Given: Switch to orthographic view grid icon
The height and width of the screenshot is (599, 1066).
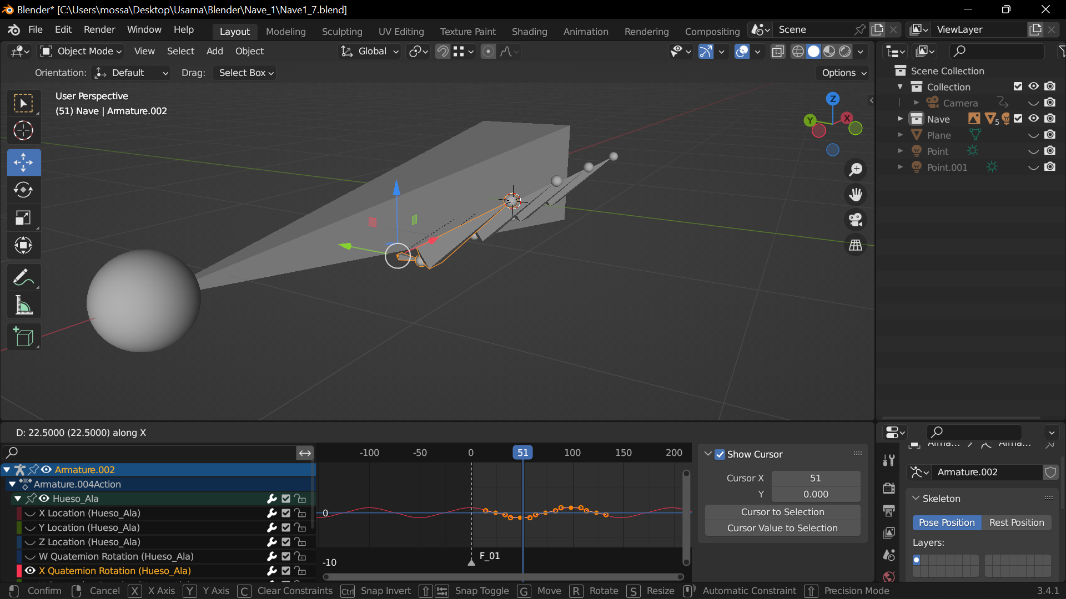Looking at the screenshot, I should tap(856, 245).
